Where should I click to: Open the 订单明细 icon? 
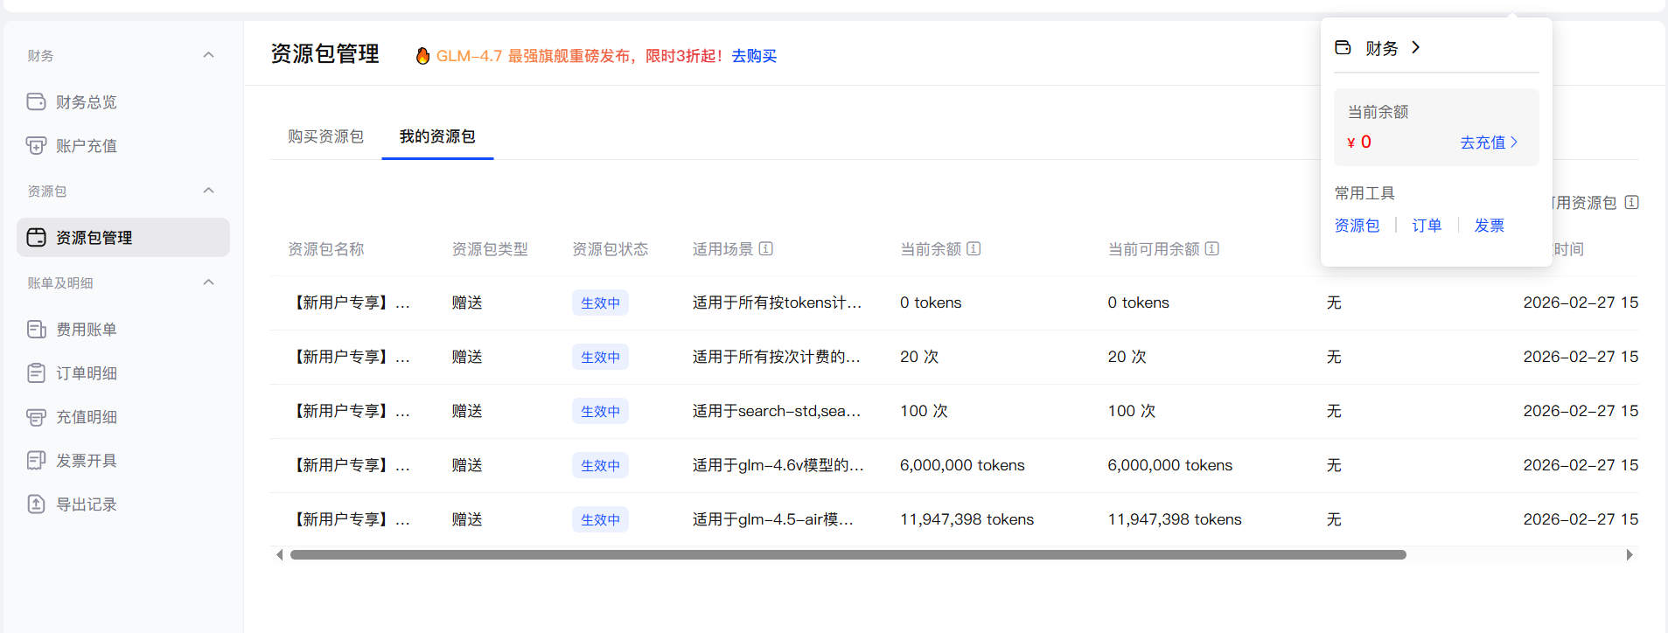(x=36, y=373)
